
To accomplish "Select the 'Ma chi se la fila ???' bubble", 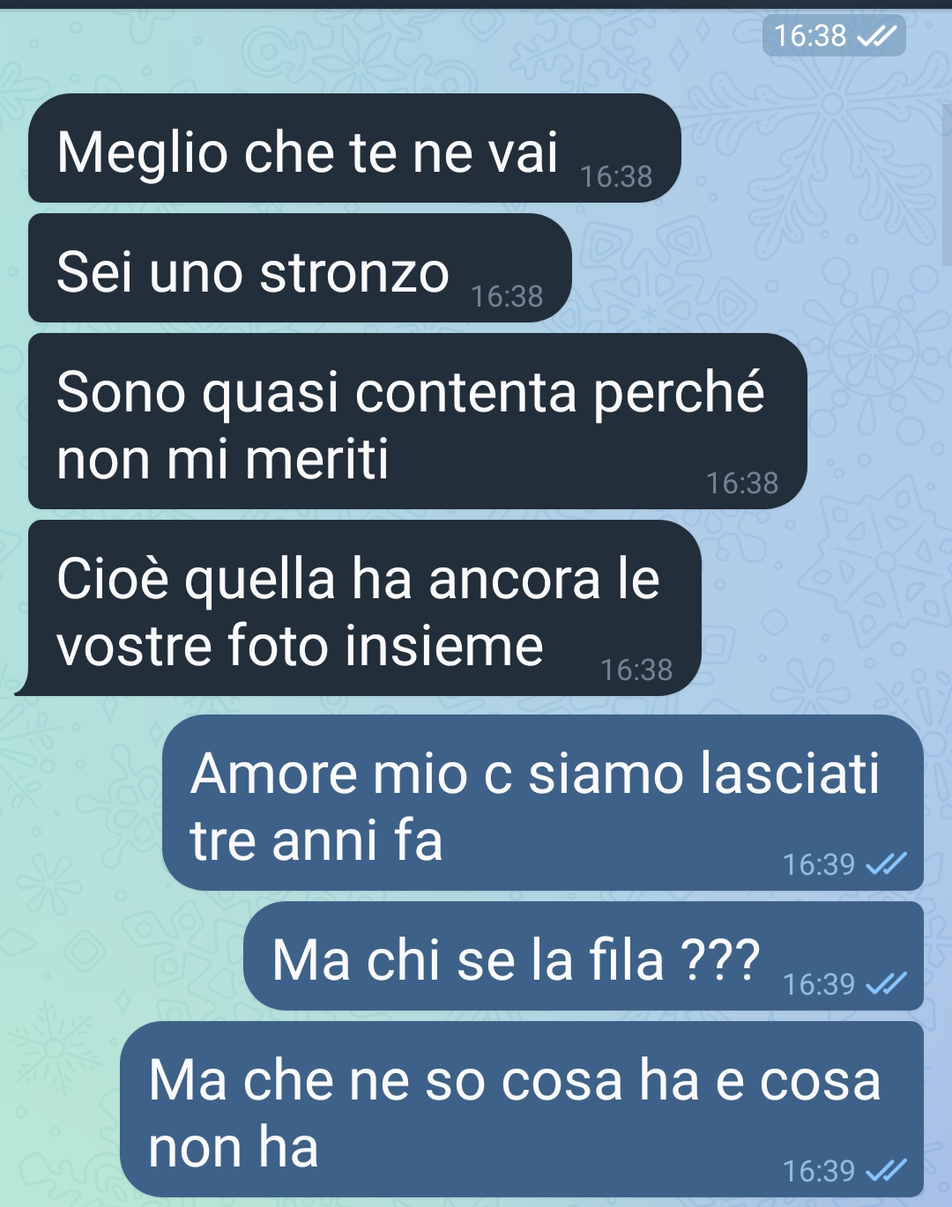I will point(584,956).
